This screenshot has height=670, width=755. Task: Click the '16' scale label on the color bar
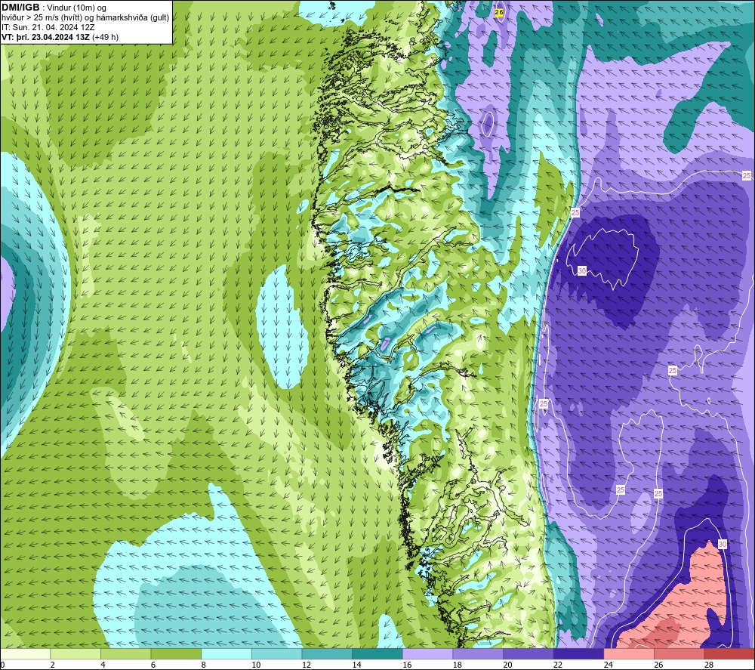click(x=407, y=665)
